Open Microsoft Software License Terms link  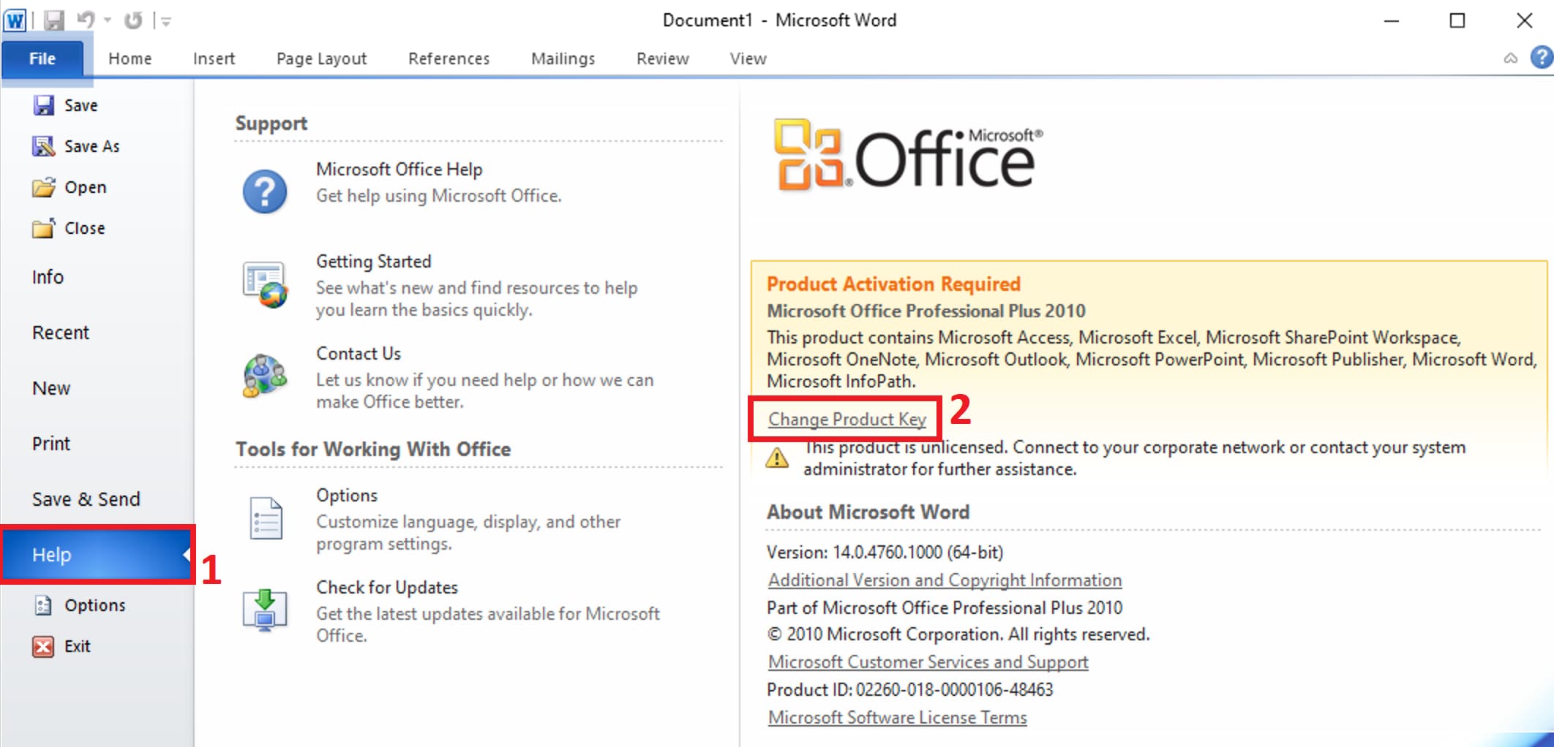[x=897, y=718]
